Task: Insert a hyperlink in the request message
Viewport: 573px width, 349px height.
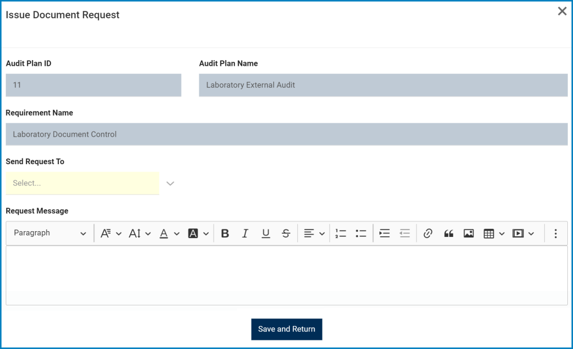Action: tap(428, 233)
